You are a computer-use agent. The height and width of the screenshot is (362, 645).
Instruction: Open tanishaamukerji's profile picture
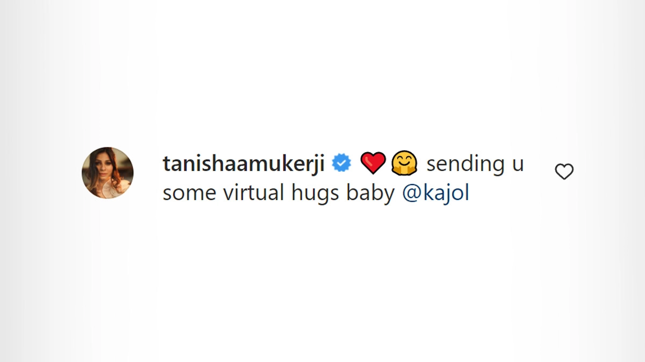[107, 173]
